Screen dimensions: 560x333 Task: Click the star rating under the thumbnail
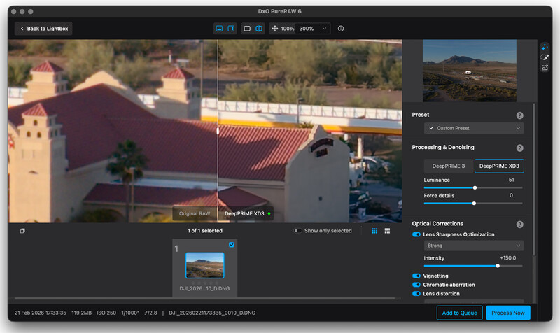(204, 283)
